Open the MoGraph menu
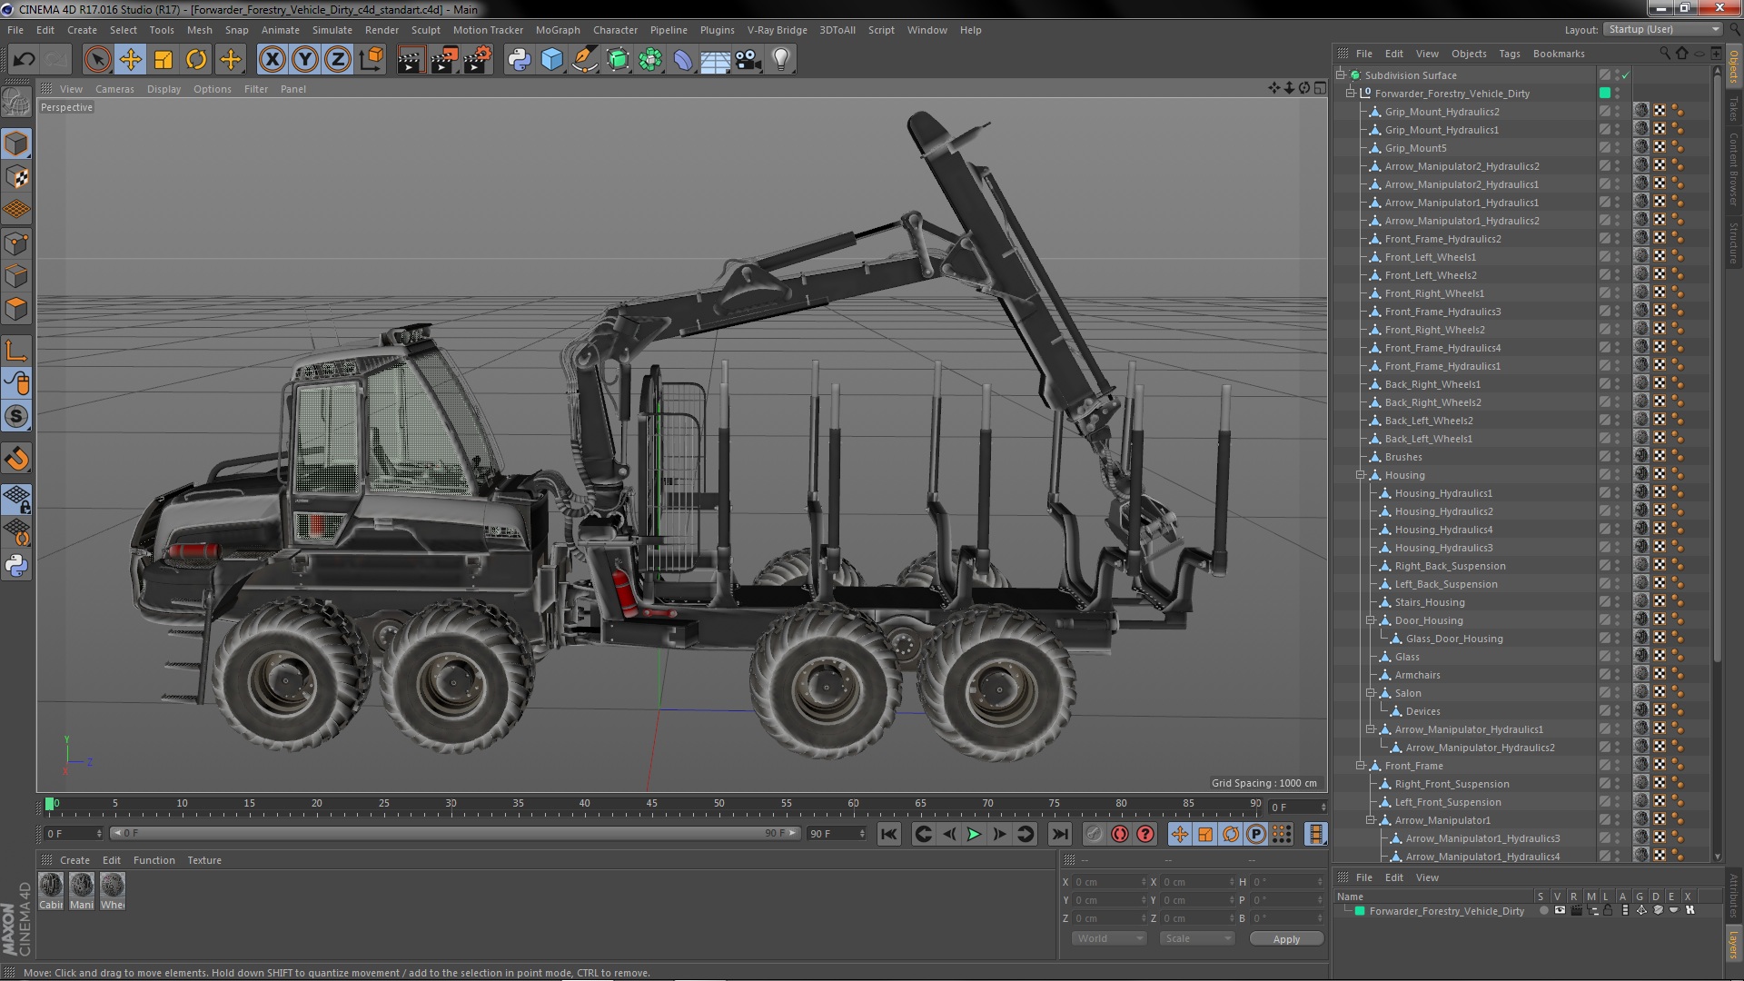This screenshot has height=981, width=1744. click(558, 30)
